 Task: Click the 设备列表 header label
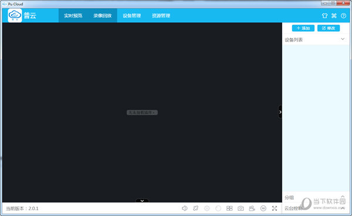pyautogui.click(x=294, y=40)
